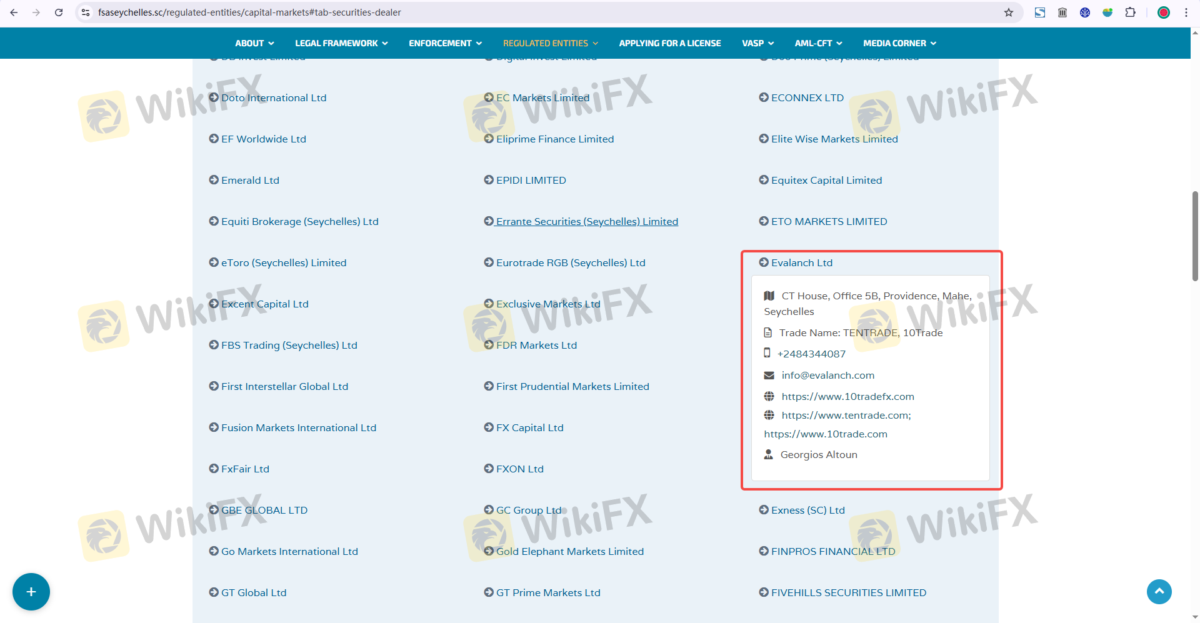Viewport: 1200px width, 623px height.
Task: Expand the EF Worldwide Ltd entry
Action: [x=264, y=139]
